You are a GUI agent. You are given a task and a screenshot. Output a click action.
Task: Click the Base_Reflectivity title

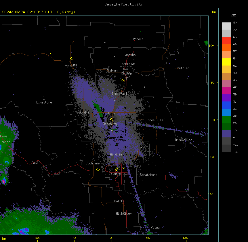click(x=124, y=4)
